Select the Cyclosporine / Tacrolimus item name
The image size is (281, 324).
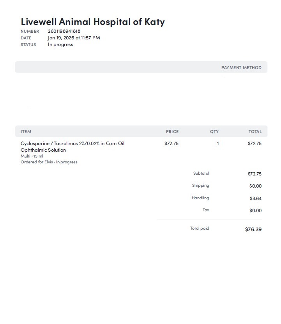click(72, 147)
